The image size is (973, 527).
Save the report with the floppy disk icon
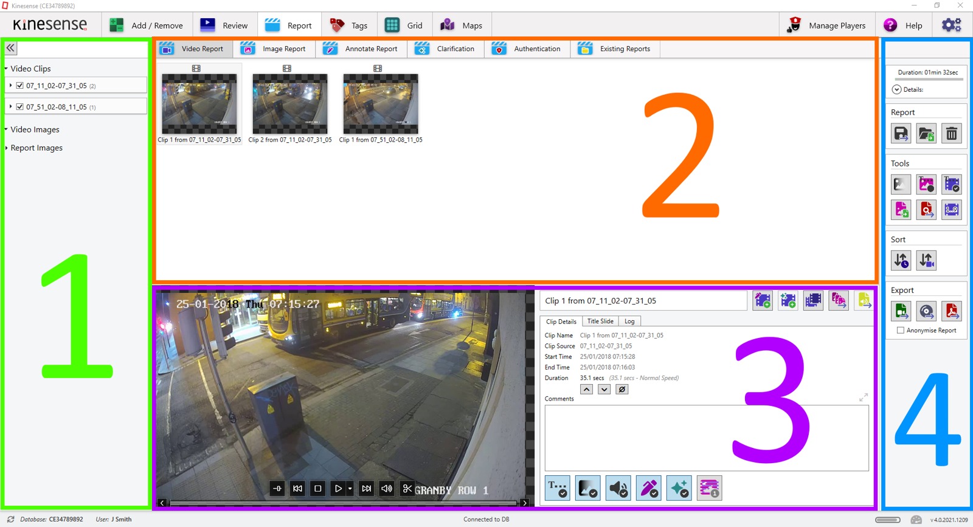pyautogui.click(x=901, y=133)
